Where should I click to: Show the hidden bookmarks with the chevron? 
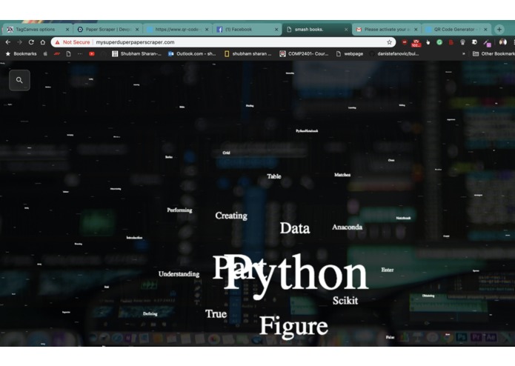coord(463,53)
